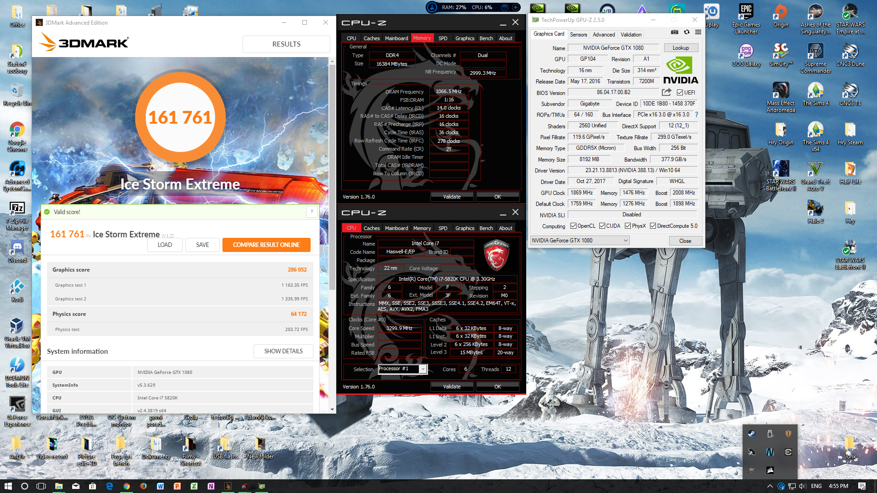877x493 pixels.
Task: Click the volume speaker tray icon
Action: tap(803, 486)
